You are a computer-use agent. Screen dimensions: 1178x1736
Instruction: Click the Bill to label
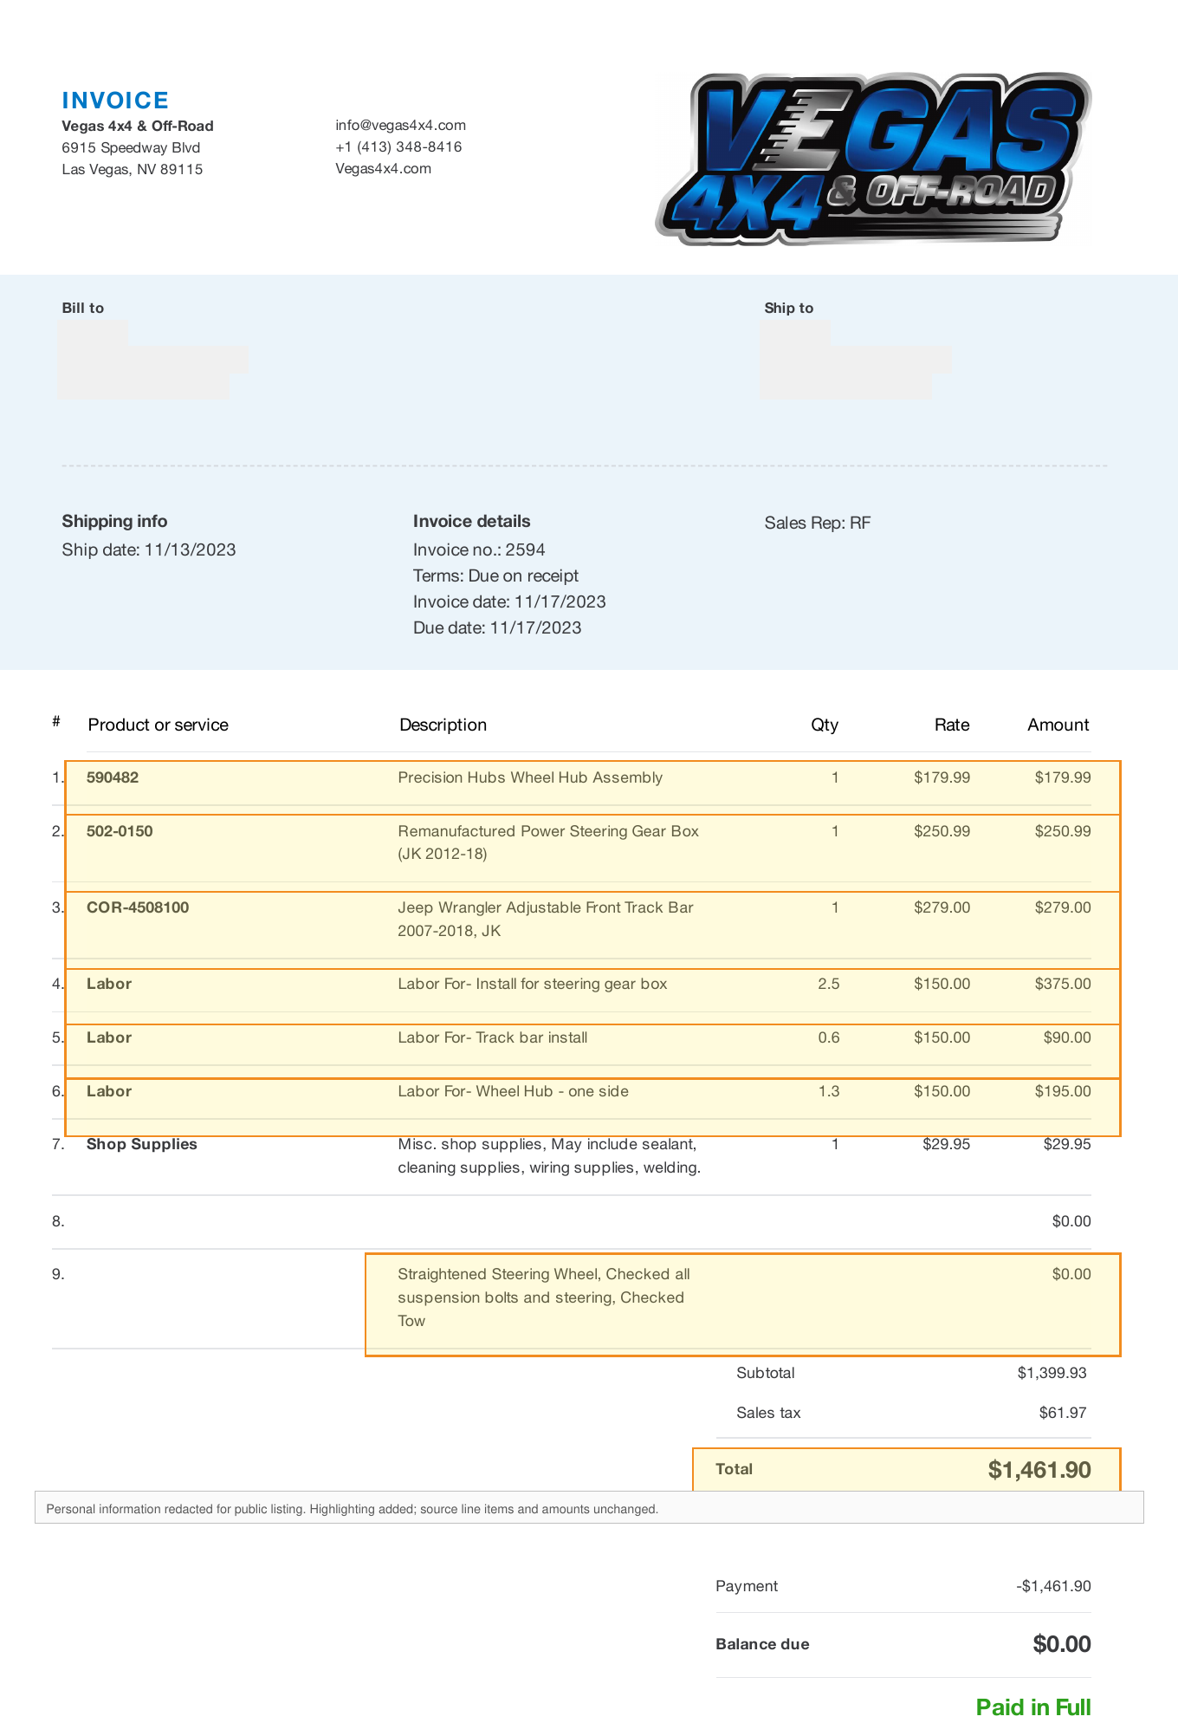pyautogui.click(x=83, y=308)
